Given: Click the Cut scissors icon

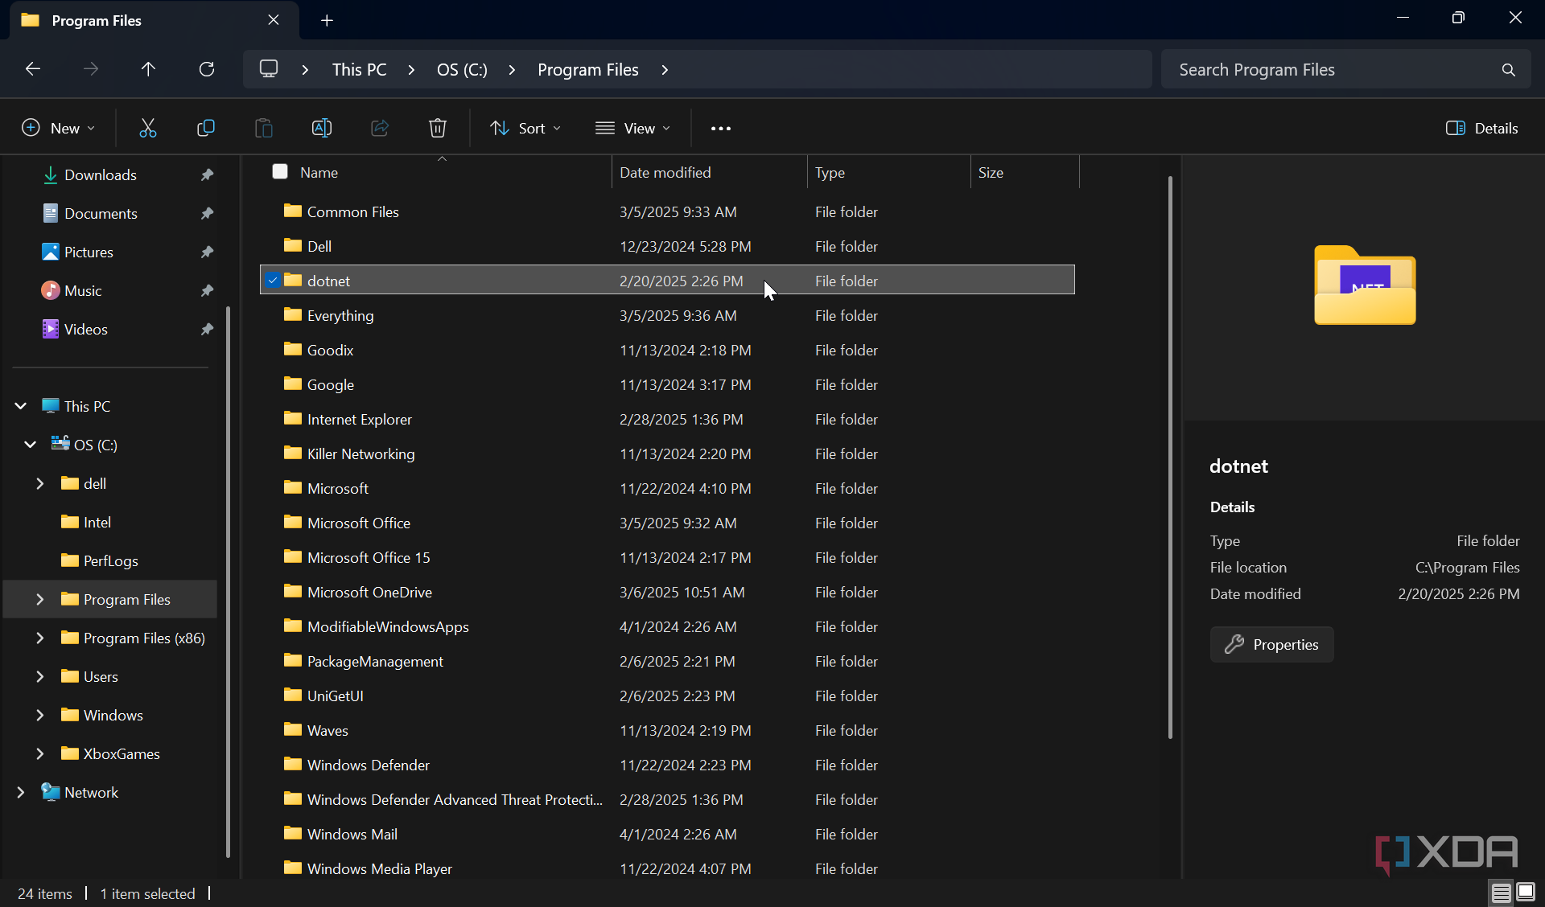Looking at the screenshot, I should (148, 128).
